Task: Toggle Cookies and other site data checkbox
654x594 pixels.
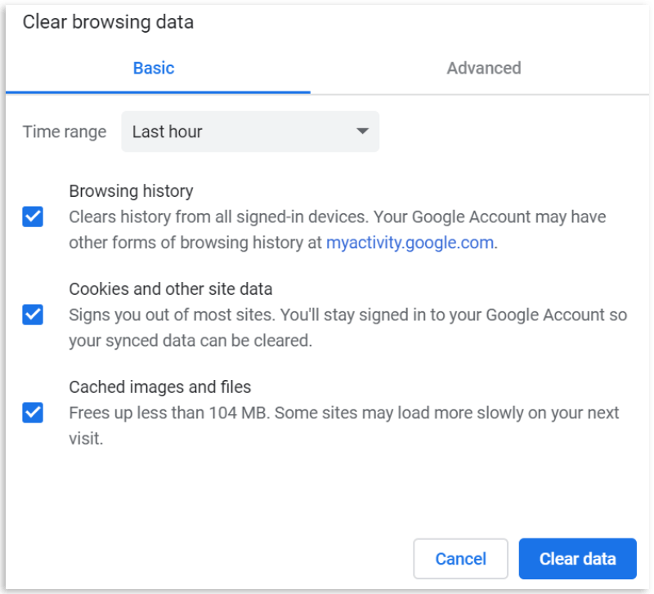Action: point(33,315)
